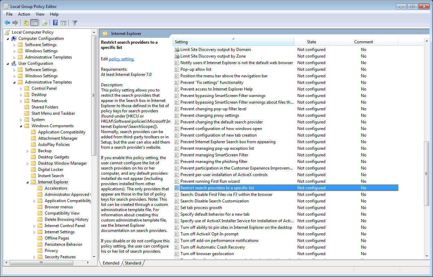Click the folder icon next to AutoPlay Policies
The height and width of the screenshot is (277, 433).
(34, 145)
